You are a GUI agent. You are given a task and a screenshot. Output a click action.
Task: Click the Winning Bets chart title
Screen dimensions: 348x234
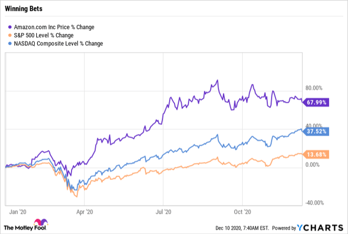[23, 8]
